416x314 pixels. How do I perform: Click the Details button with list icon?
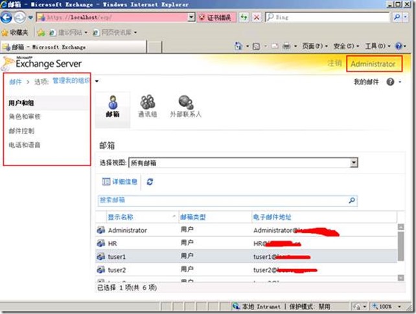[x=120, y=182]
